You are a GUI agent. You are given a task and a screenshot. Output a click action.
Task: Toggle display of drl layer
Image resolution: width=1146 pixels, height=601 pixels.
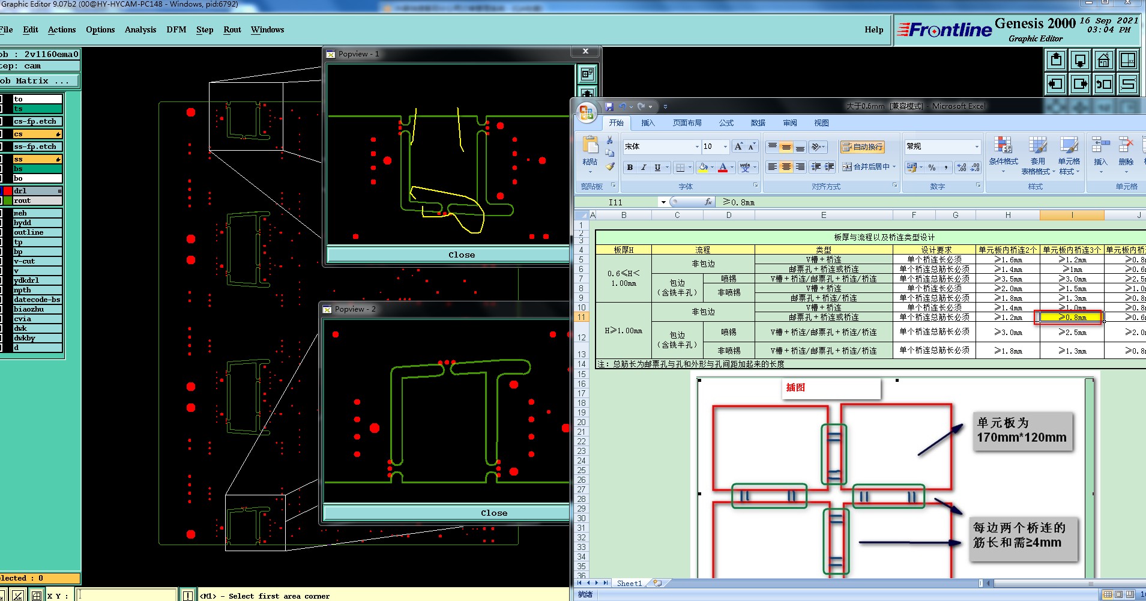[1, 191]
